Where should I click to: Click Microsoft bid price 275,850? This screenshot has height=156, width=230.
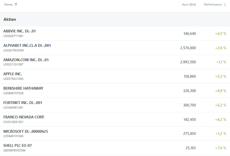coord(189,134)
